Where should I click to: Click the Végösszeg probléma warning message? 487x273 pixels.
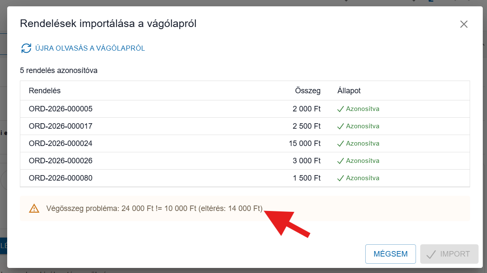tap(154, 208)
